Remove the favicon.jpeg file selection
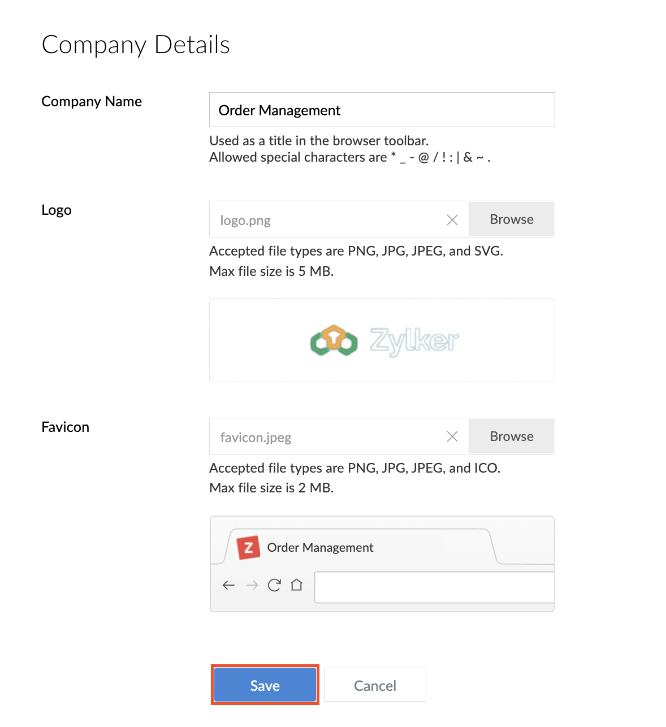Viewport: 666px width, 727px height. [x=452, y=436]
